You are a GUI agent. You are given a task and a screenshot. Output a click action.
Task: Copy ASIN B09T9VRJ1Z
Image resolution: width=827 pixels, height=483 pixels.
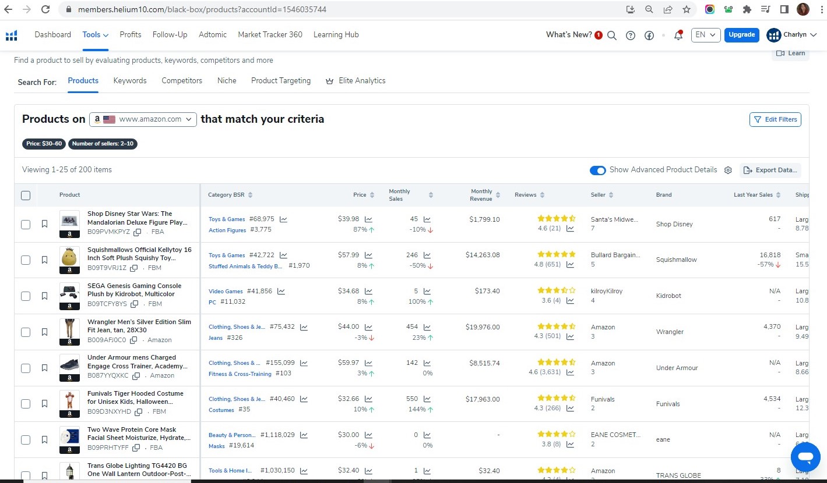click(x=134, y=268)
